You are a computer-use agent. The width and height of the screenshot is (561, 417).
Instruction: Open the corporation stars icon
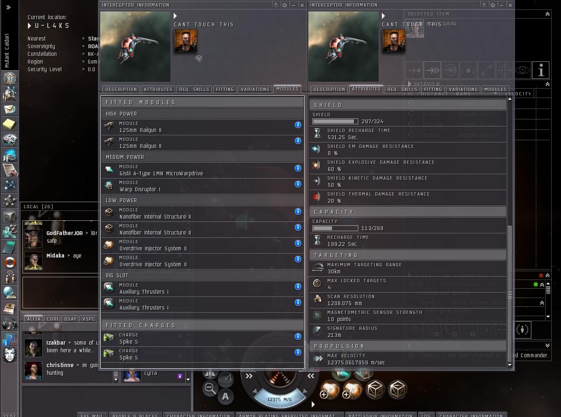pyautogui.click(x=10, y=201)
